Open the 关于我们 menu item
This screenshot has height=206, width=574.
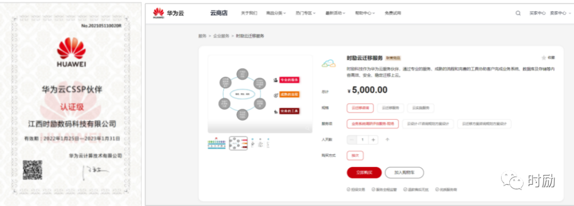point(249,13)
